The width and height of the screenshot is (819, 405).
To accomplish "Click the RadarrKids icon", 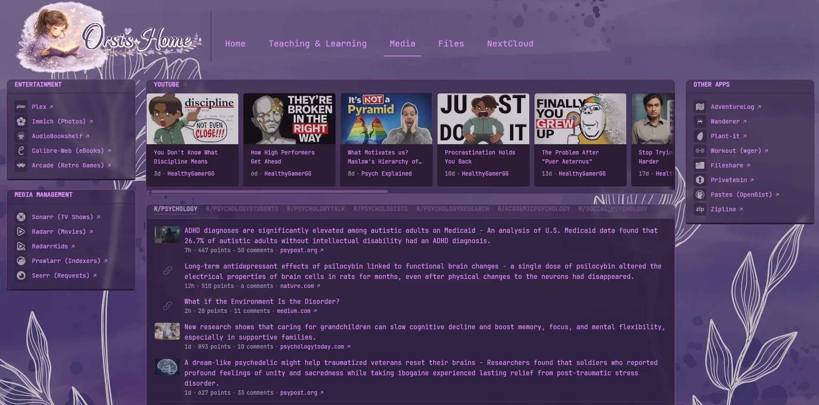I will click(21, 246).
